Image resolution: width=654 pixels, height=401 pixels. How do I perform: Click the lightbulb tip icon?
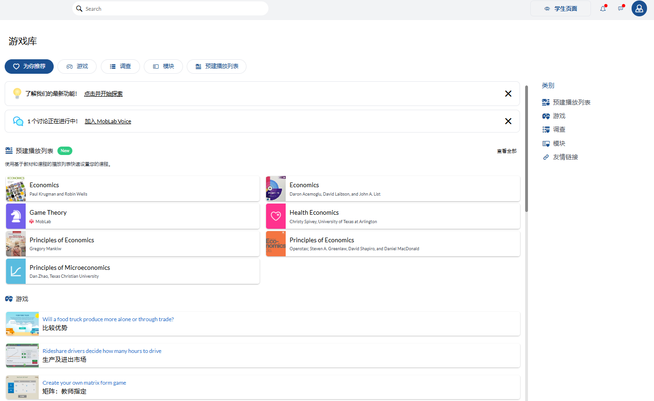tap(17, 93)
